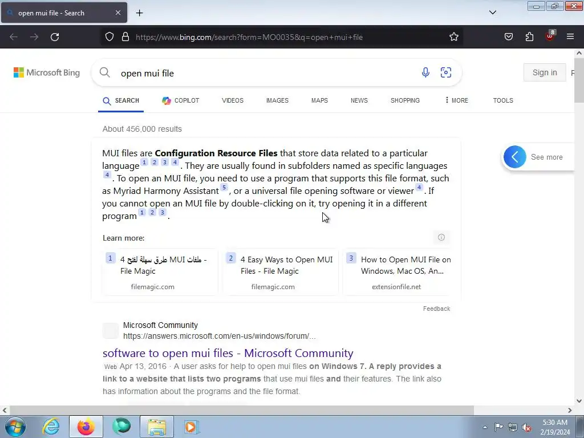Screen dimensions: 584x438
Task: Open the clock showing 5:30 AM
Action: coord(555,427)
